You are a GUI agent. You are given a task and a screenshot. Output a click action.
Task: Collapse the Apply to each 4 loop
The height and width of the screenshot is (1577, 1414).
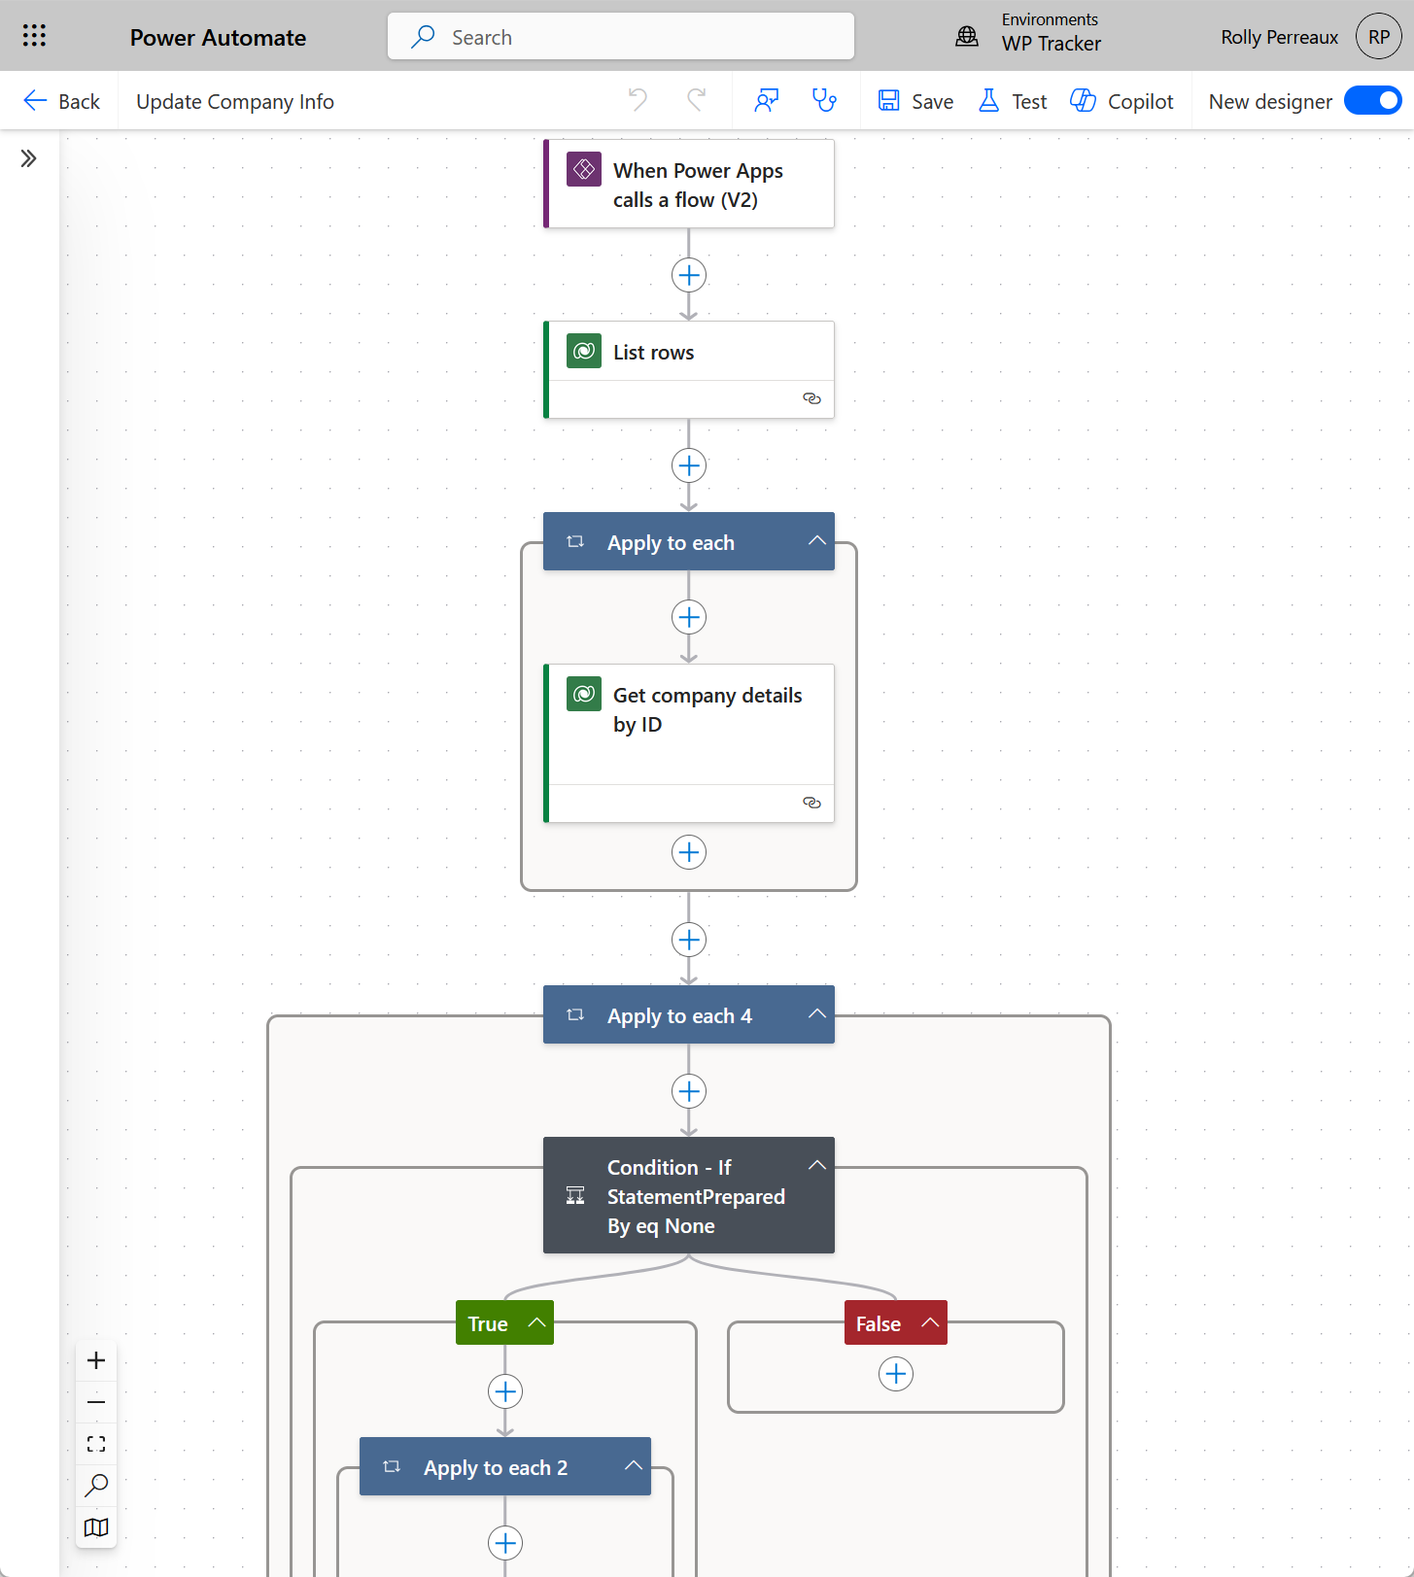pos(817,1014)
